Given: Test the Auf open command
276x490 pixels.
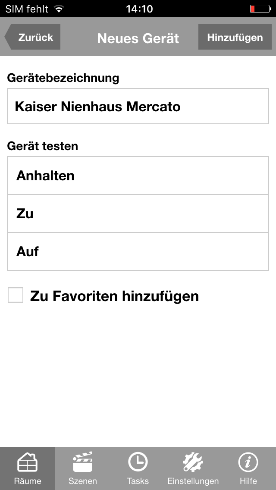Looking at the screenshot, I should tap(138, 251).
